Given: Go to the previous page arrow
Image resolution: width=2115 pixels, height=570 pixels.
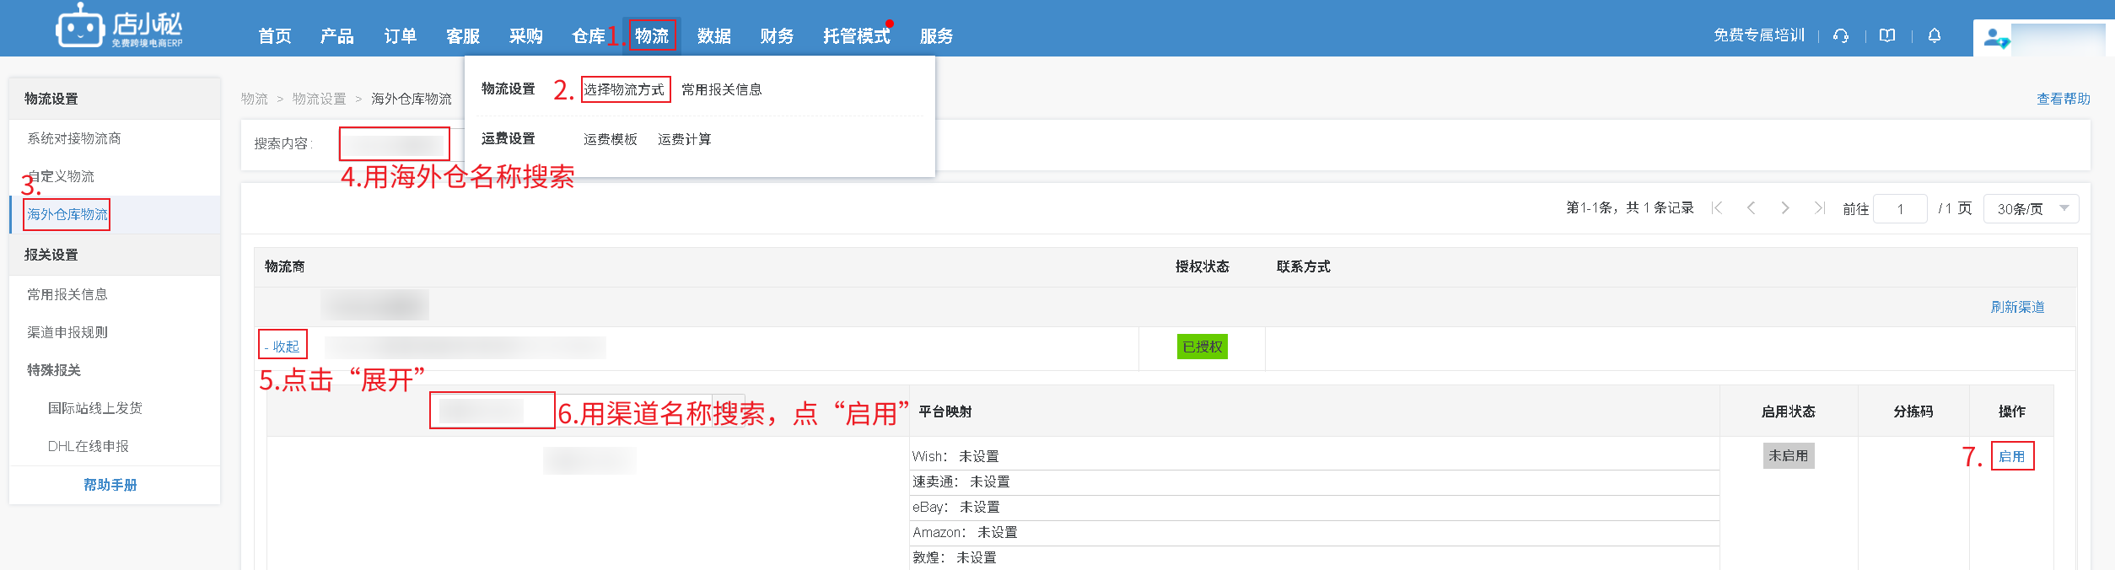Looking at the screenshot, I should [x=1751, y=208].
